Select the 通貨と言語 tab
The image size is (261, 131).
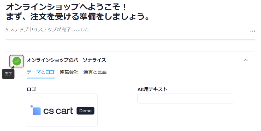(x=95, y=72)
